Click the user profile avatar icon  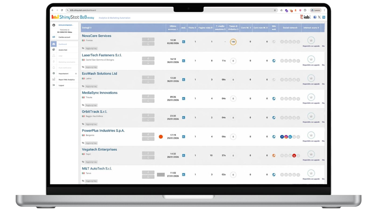[x=54, y=25]
